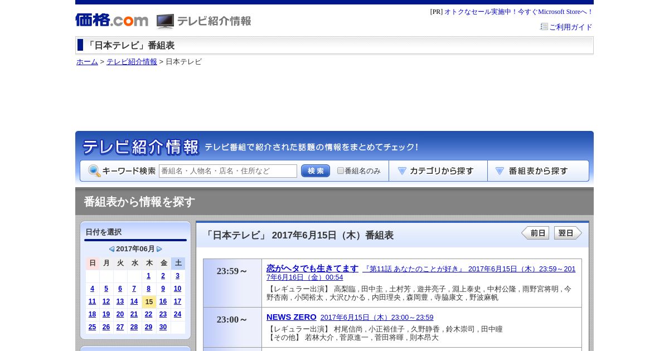The image size is (669, 351).
Task: Select June 10 in the calendar
Action: point(177,289)
